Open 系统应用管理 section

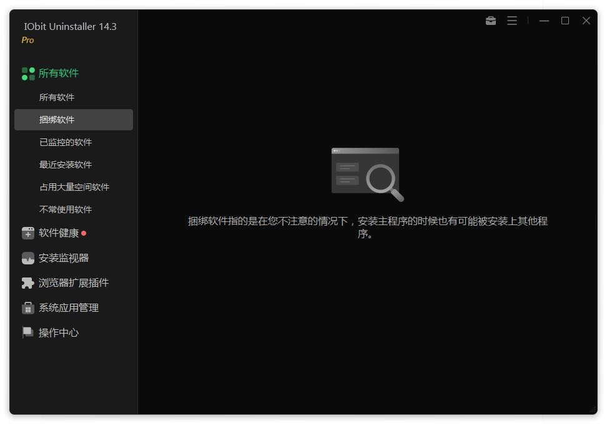(69, 308)
